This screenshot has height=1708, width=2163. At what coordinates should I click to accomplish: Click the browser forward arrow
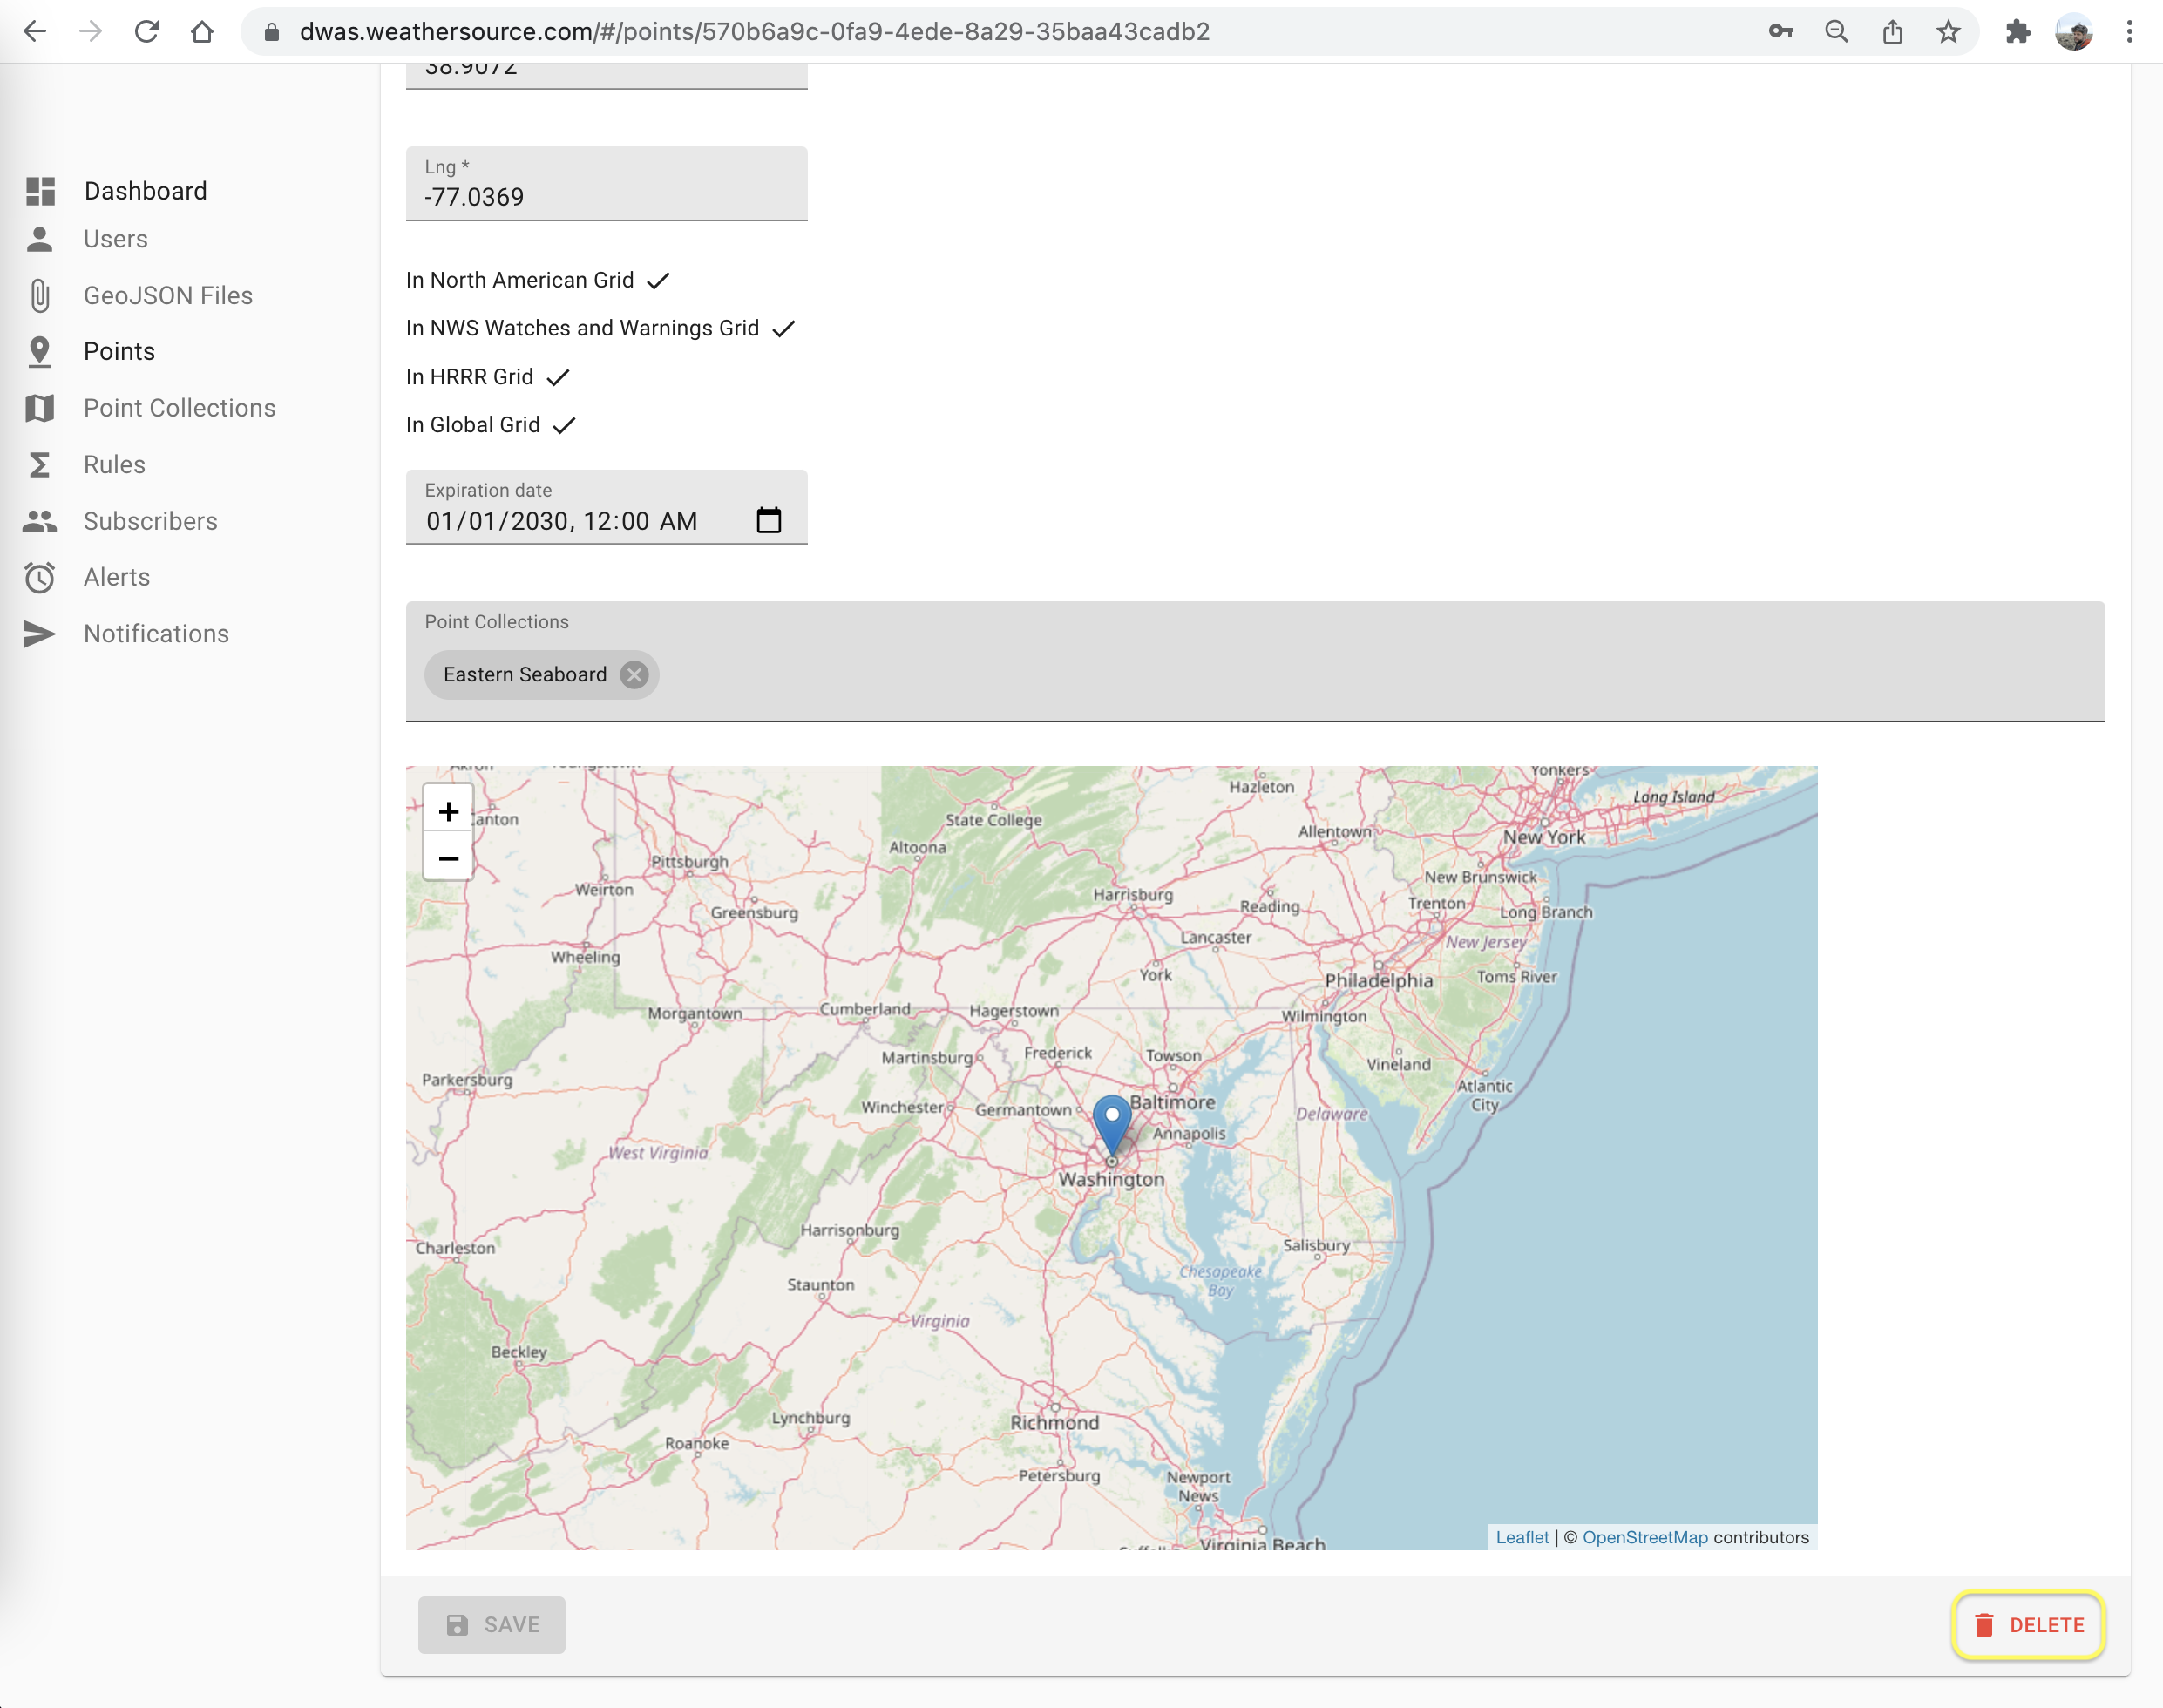[91, 32]
